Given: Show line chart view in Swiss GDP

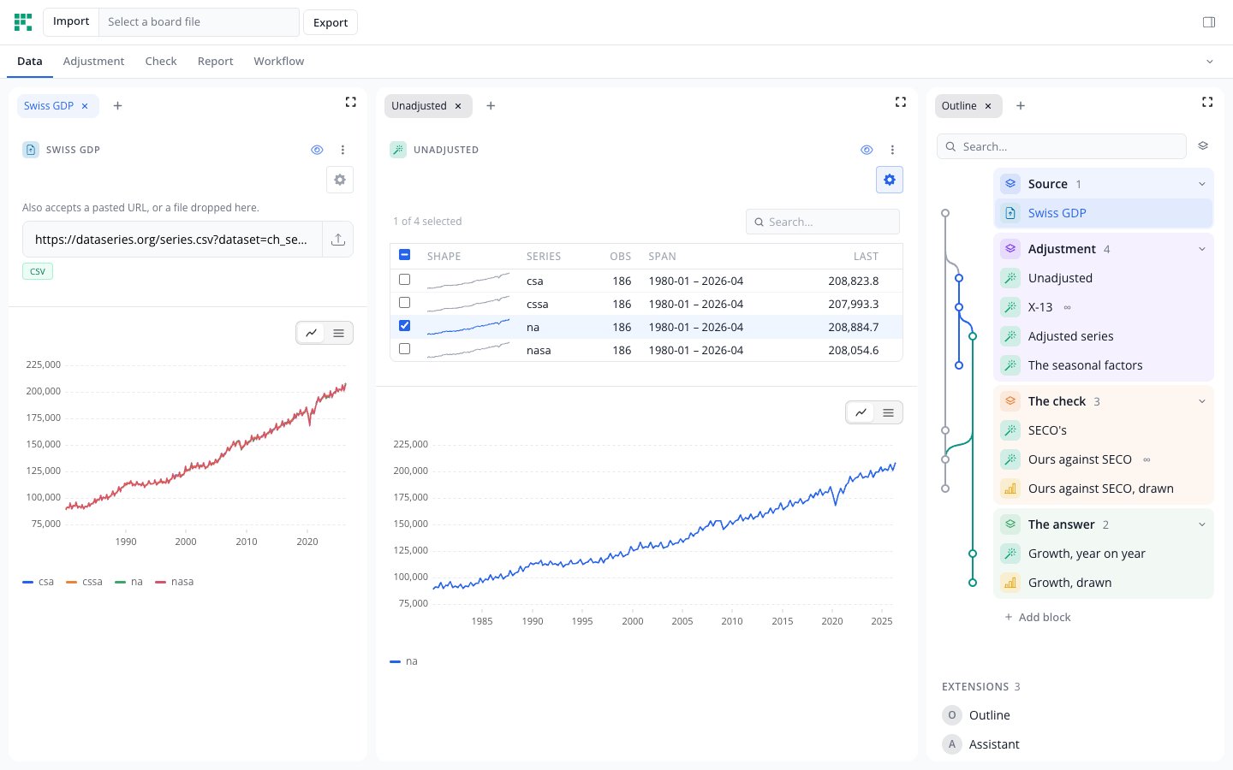Looking at the screenshot, I should click(312, 333).
